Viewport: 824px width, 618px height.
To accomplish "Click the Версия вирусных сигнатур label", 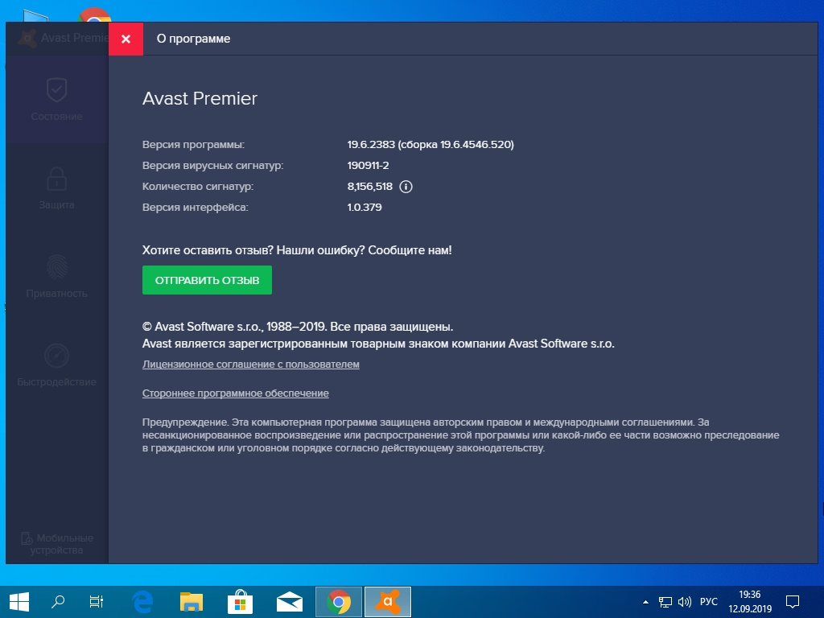I will [212, 166].
